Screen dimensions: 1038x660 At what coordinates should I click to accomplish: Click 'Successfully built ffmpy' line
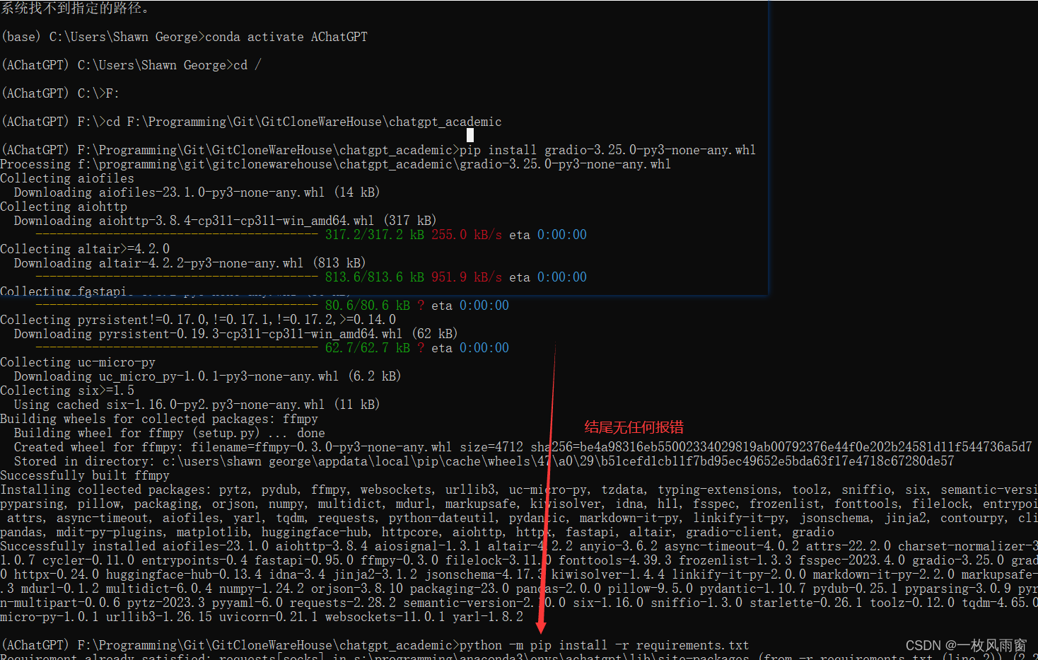point(85,475)
